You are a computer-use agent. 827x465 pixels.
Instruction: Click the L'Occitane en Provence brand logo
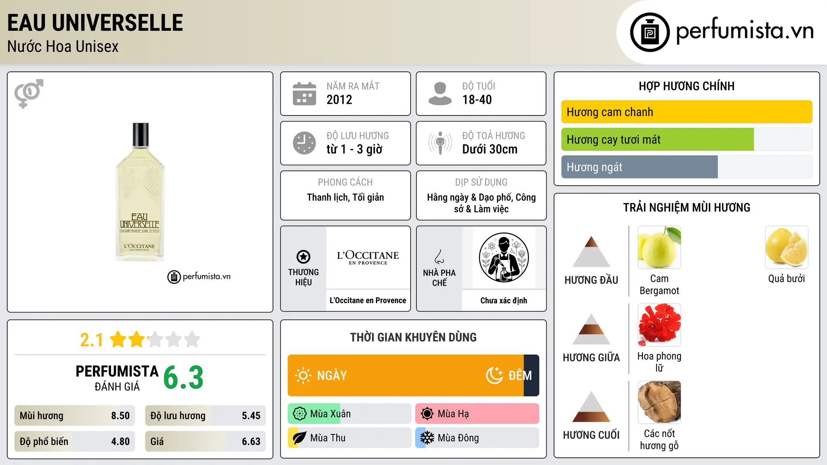368,257
